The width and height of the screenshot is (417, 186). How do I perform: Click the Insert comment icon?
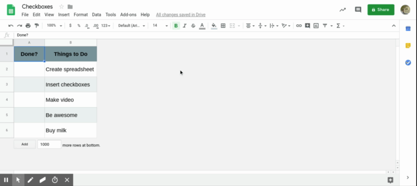pyautogui.click(x=308, y=26)
